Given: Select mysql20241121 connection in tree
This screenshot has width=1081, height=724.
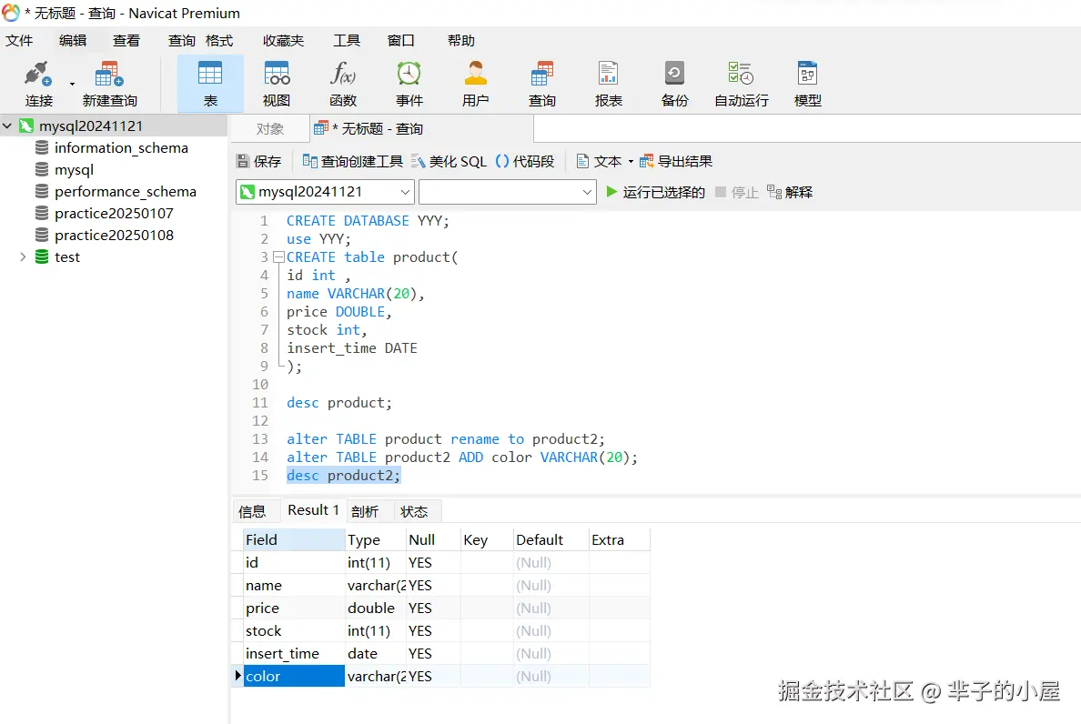Looking at the screenshot, I should [90, 126].
